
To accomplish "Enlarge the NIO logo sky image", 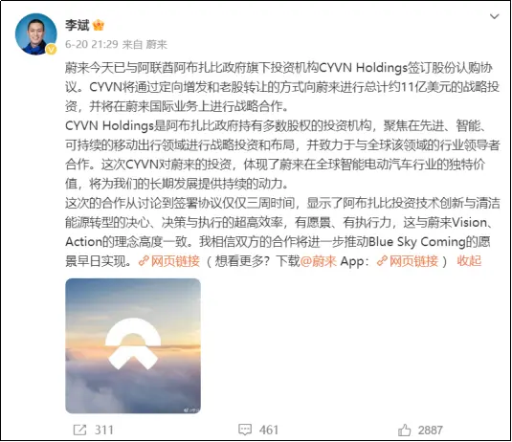I will 133,346.
